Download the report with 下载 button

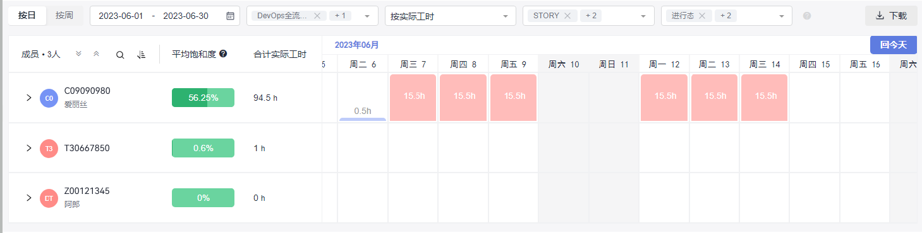pyautogui.click(x=891, y=16)
